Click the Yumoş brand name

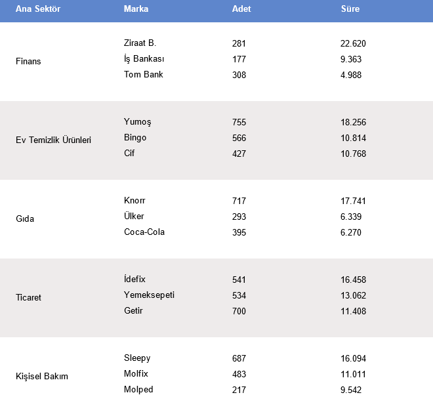[x=137, y=122]
